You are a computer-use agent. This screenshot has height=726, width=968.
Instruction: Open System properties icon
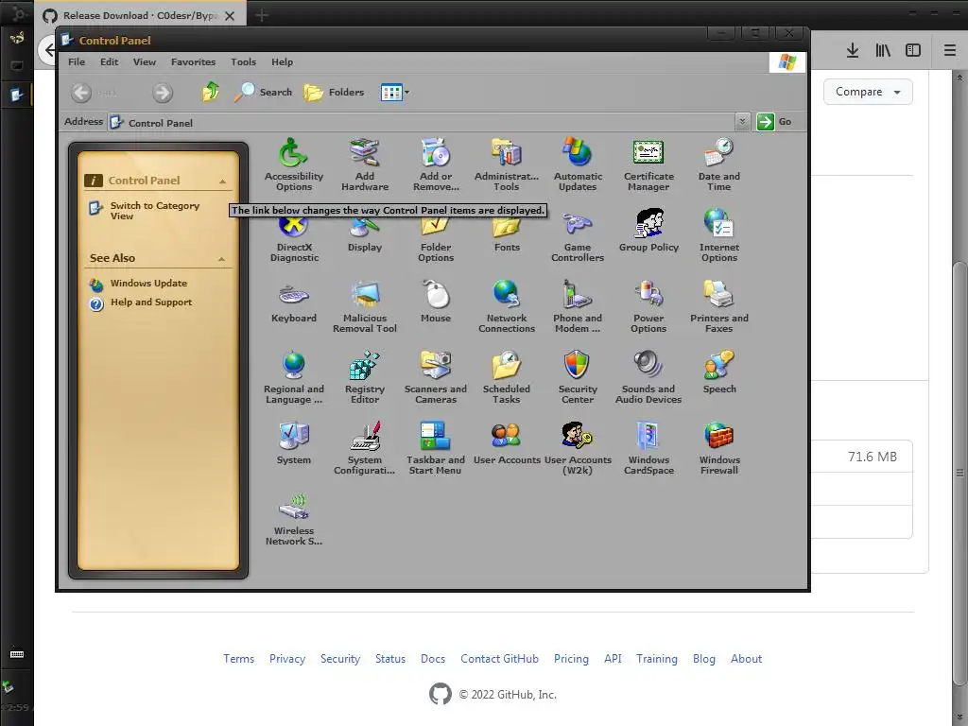(x=294, y=444)
